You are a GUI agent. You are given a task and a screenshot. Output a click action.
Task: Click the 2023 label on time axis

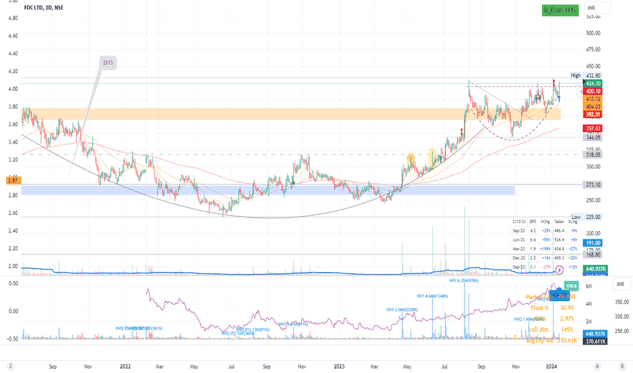pos(339,366)
